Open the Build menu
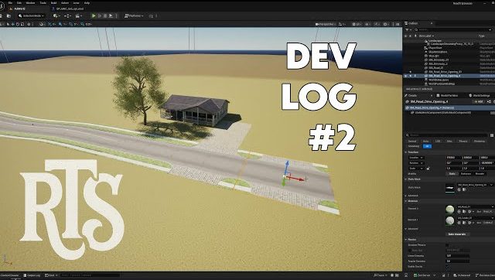 tap(53, 3)
